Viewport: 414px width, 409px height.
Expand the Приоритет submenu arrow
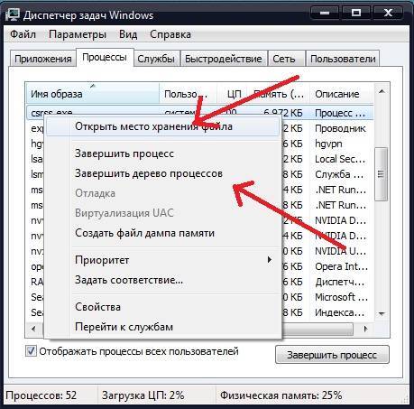point(270,259)
